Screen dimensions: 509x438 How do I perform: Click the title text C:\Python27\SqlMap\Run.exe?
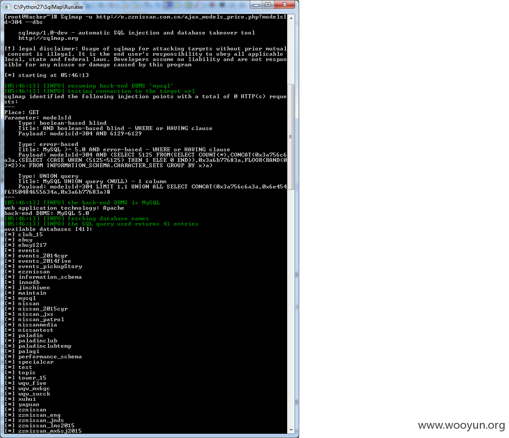click(x=48, y=7)
